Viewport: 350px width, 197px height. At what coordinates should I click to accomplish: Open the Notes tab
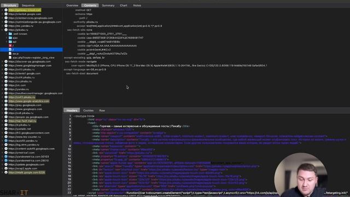(137, 5)
